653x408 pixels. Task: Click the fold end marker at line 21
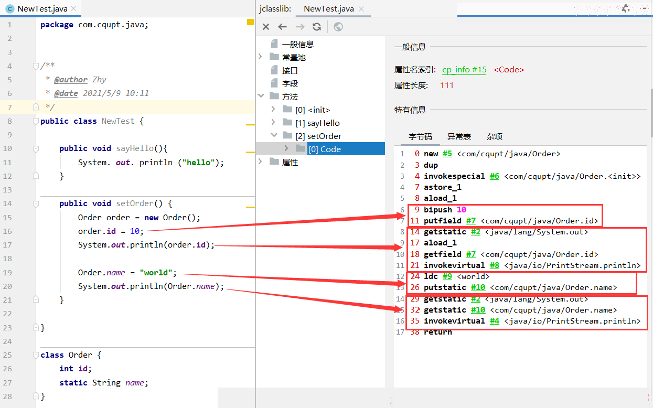36,299
